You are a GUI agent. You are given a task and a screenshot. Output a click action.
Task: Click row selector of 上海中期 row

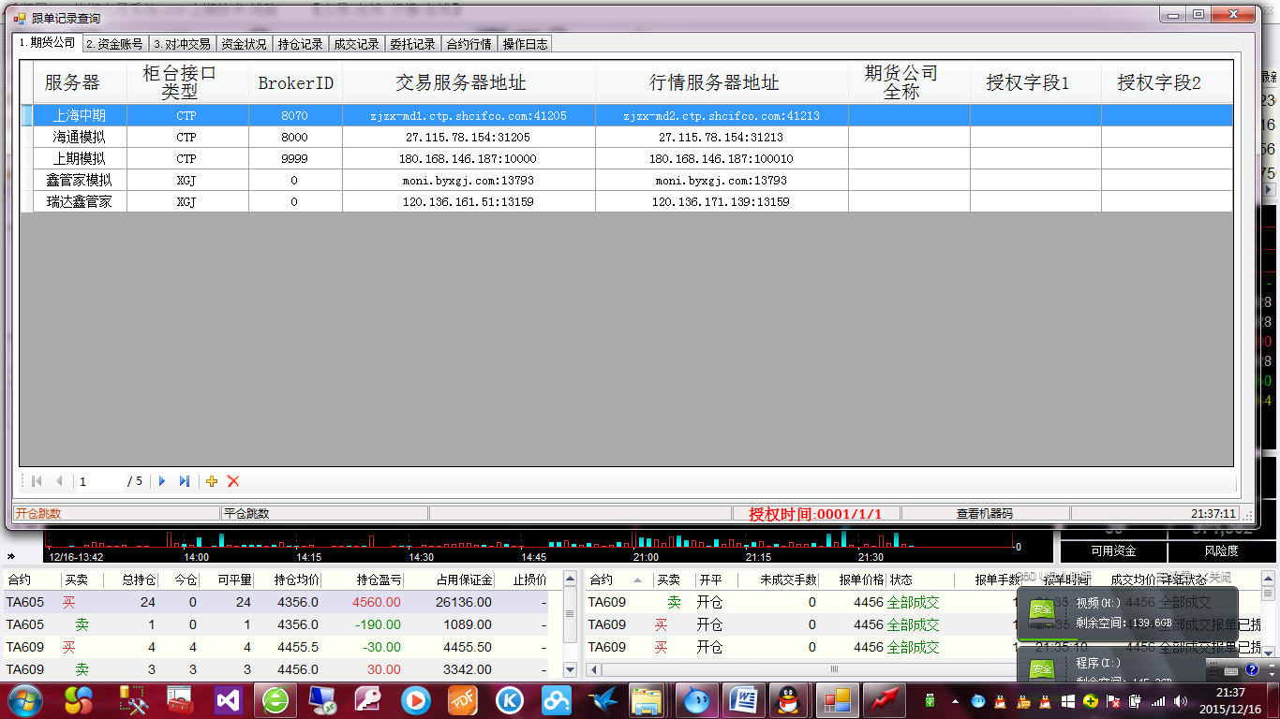click(x=27, y=115)
